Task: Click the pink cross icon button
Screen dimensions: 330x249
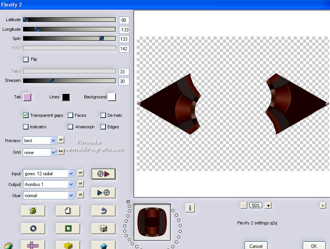Action: (x=33, y=245)
